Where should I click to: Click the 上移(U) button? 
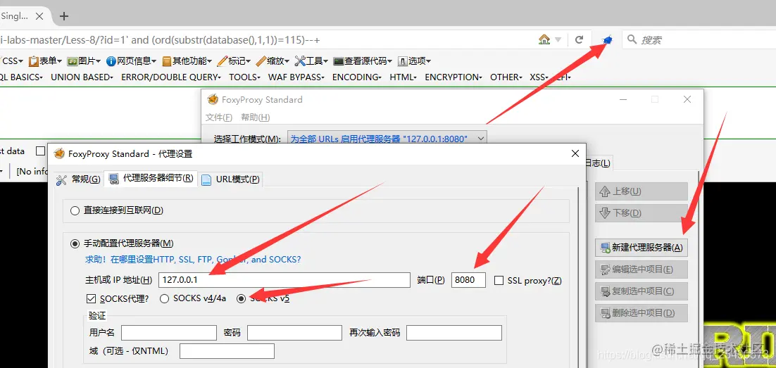pos(642,191)
